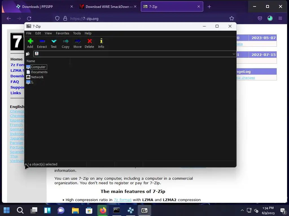Select the Network item in file list
Viewport: 289px width, 216px height.
click(x=35, y=77)
